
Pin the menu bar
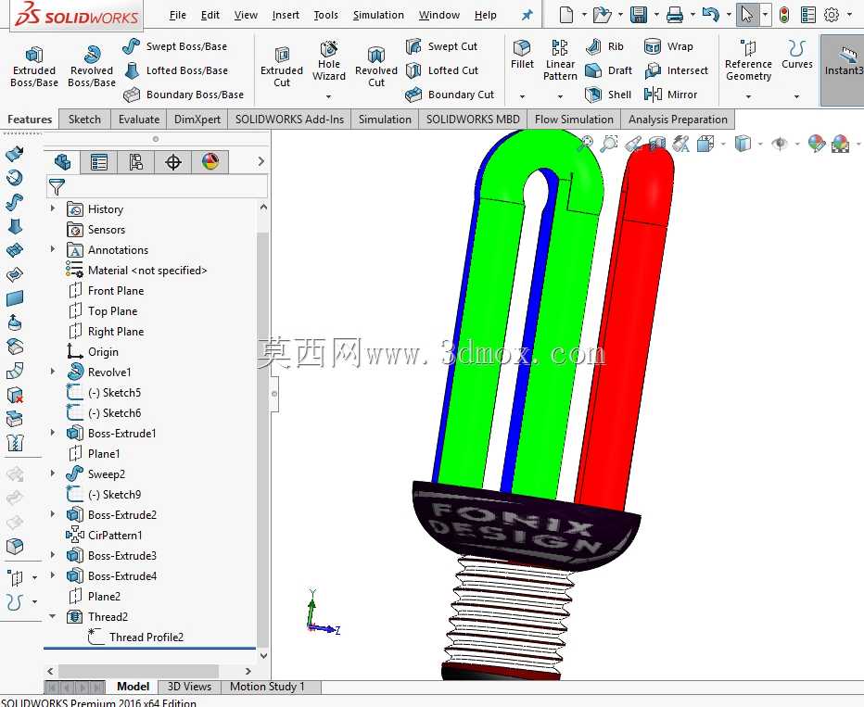pos(527,15)
